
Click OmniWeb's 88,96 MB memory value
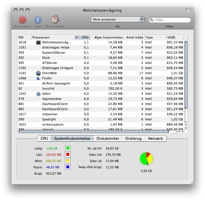coord(115,73)
